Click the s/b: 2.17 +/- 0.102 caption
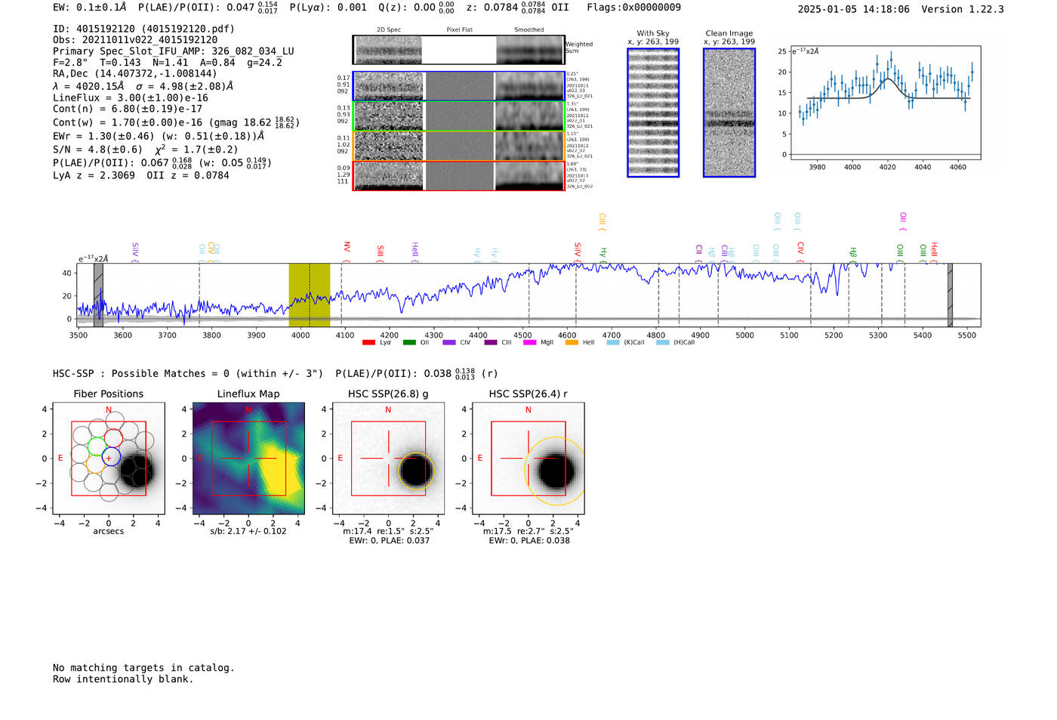The height and width of the screenshot is (720, 1057). [x=248, y=531]
